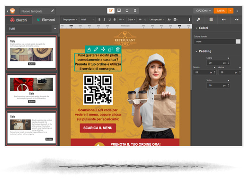Open the Link speciali dropdown
Screen dimensions: 249x183
(x=156, y=19)
